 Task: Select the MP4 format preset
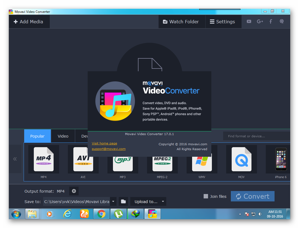pyautogui.click(x=44, y=159)
